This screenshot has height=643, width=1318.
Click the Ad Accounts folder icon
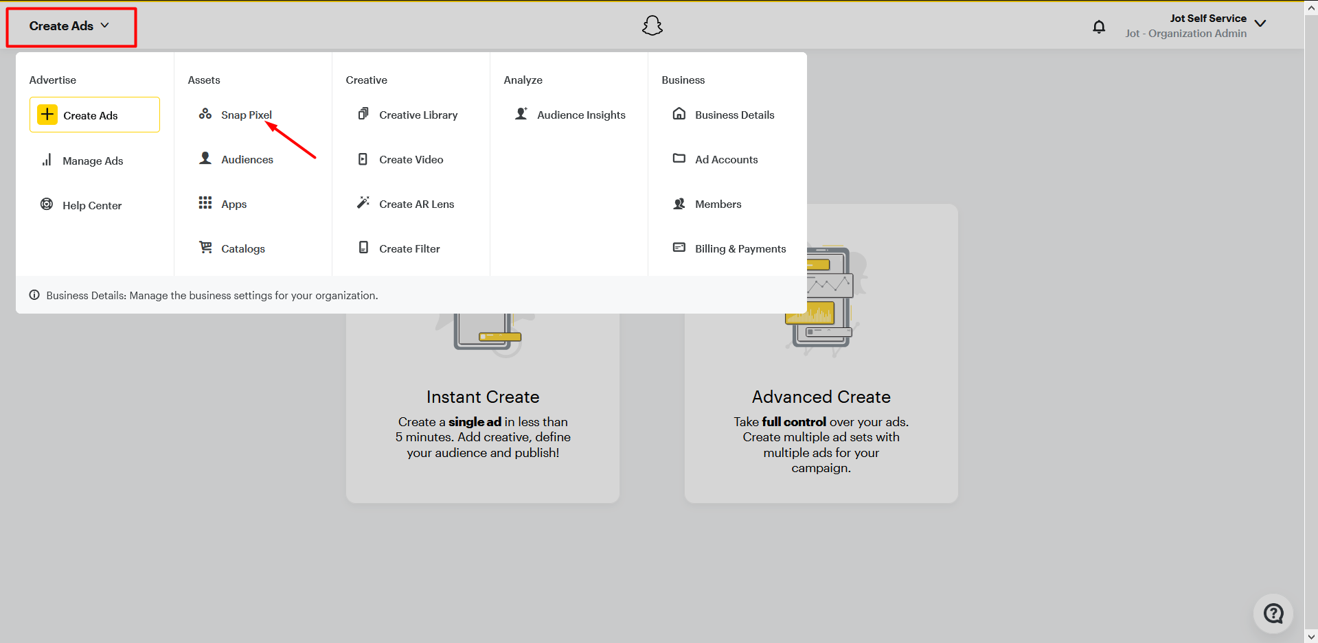click(x=679, y=159)
